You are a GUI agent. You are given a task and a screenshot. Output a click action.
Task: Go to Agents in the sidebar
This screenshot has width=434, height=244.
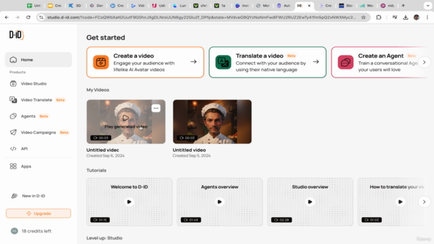click(x=28, y=116)
